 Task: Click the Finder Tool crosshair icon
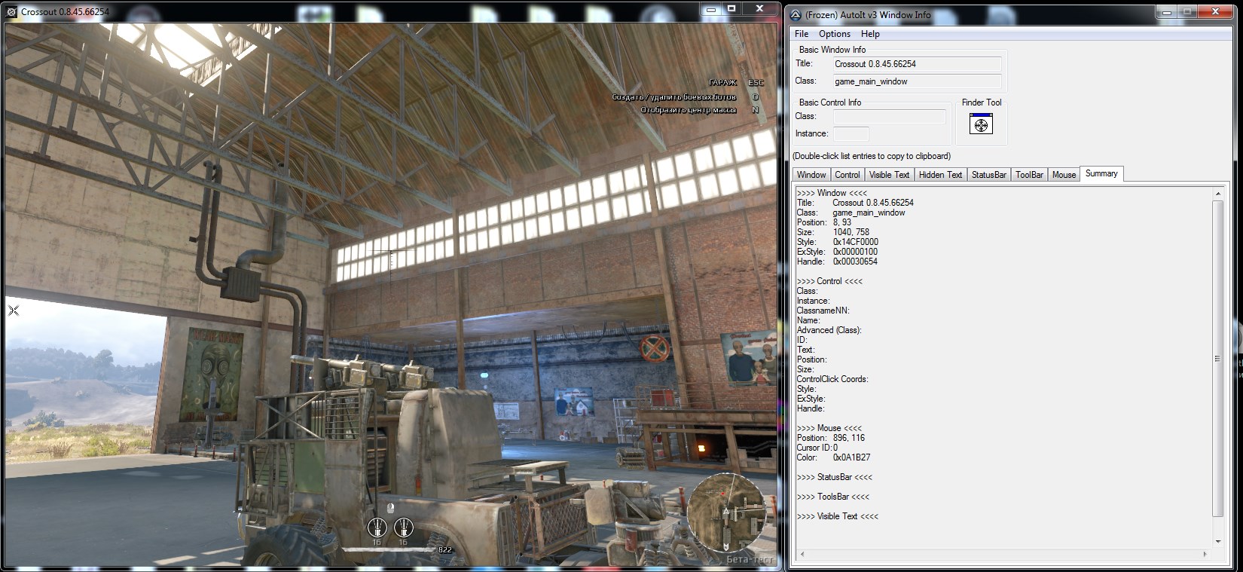(x=981, y=124)
